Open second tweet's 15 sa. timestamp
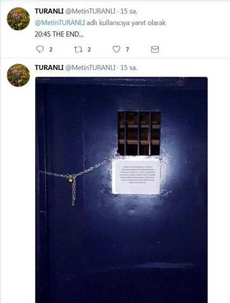Image resolution: width=230 pixels, height=303 pixels. (x=129, y=68)
